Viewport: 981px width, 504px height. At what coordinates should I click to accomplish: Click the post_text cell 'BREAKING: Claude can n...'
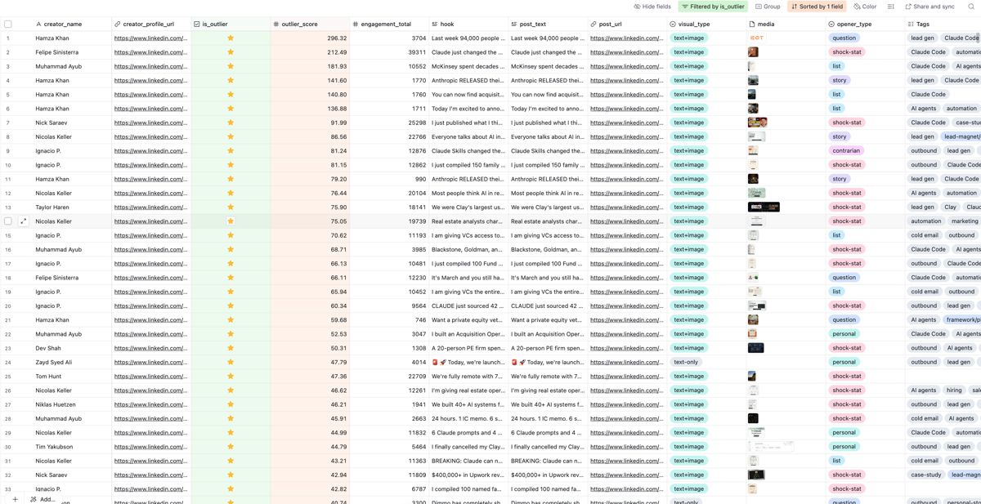[548, 461]
